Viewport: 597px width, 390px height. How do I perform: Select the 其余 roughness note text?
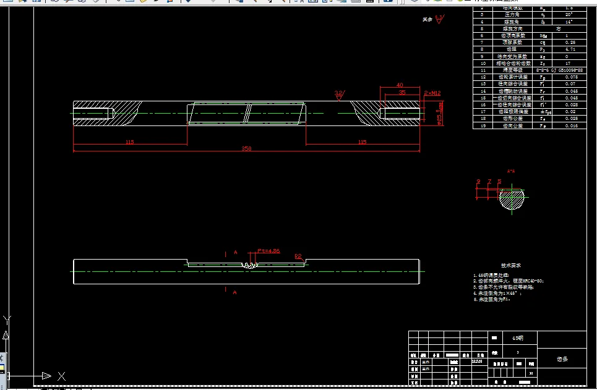[427, 19]
